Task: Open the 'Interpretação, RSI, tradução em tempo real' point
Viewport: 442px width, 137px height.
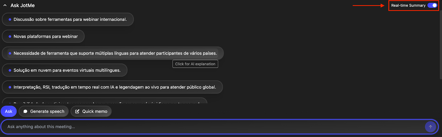Action: click(112, 87)
